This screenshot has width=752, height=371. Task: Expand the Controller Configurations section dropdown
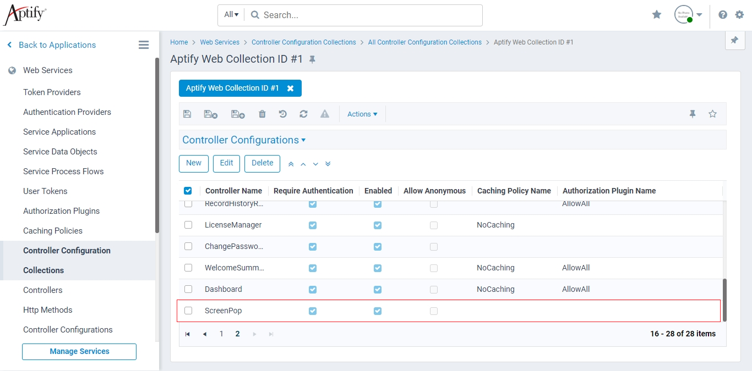coord(244,140)
